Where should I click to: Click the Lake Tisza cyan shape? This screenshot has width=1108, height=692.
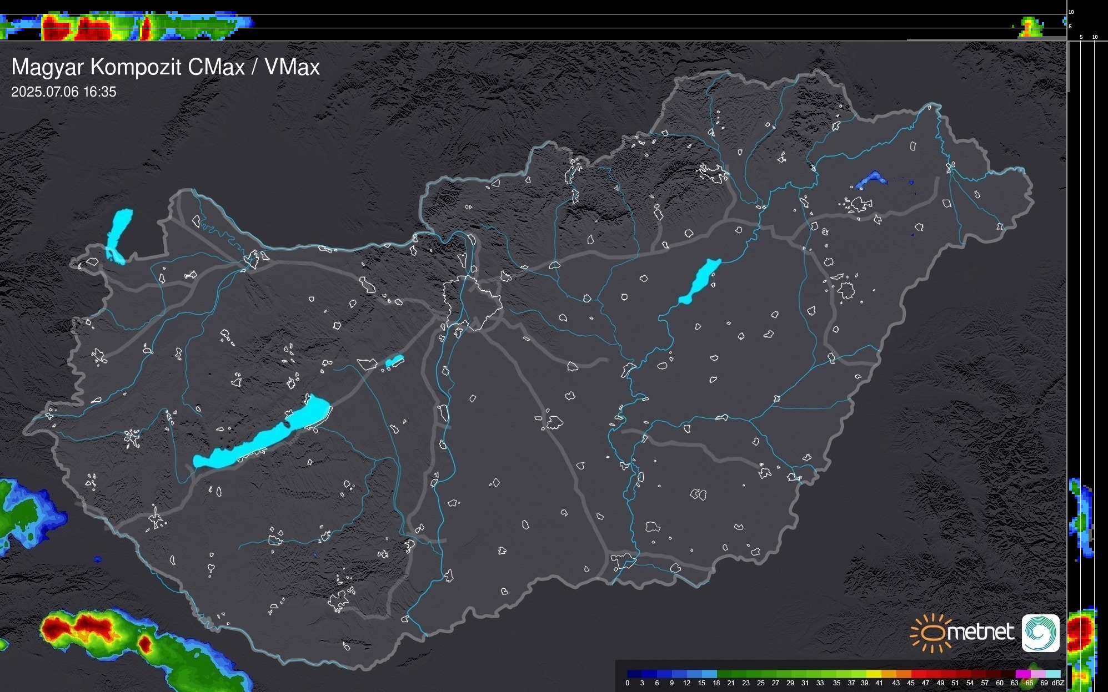[x=700, y=281]
